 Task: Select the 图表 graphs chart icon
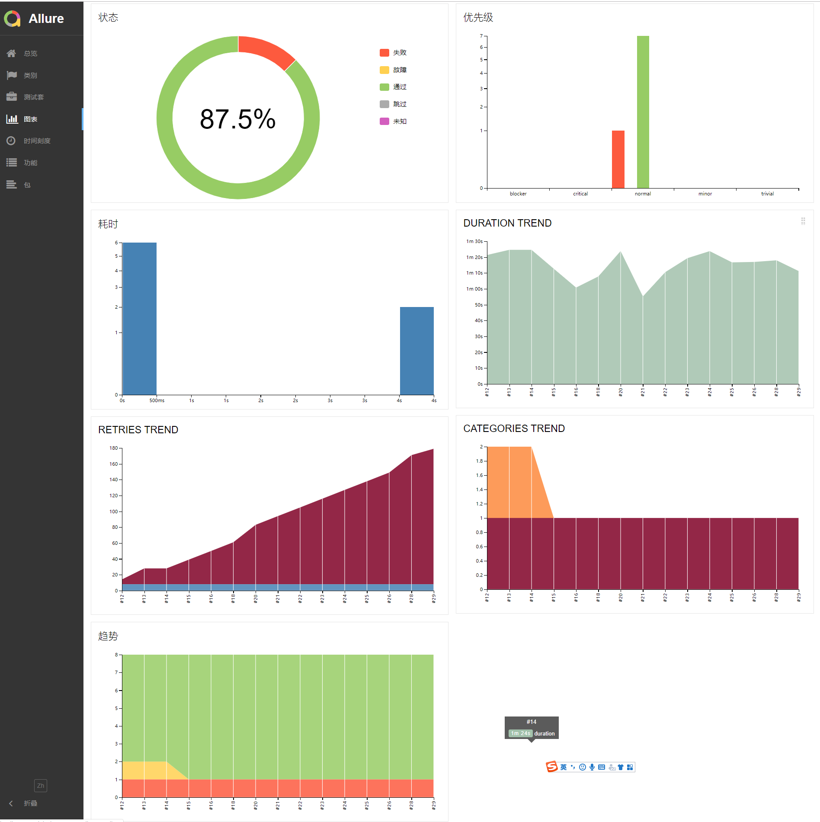click(x=12, y=119)
